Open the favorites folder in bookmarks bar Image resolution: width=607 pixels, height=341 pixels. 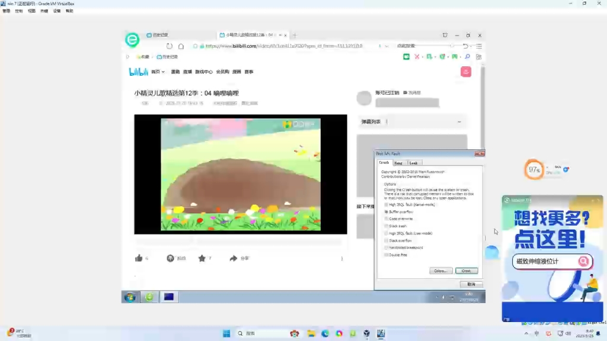pos(143,57)
